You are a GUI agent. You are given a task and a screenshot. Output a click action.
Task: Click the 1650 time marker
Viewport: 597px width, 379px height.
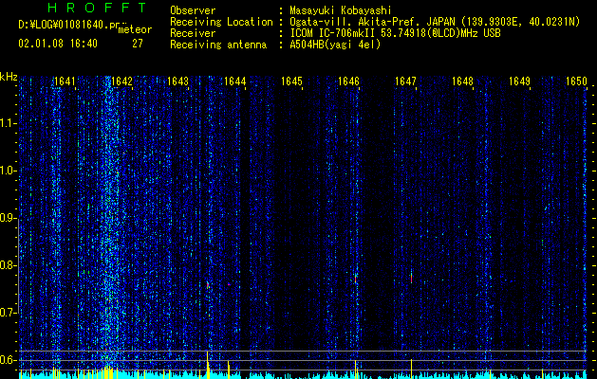(576, 81)
